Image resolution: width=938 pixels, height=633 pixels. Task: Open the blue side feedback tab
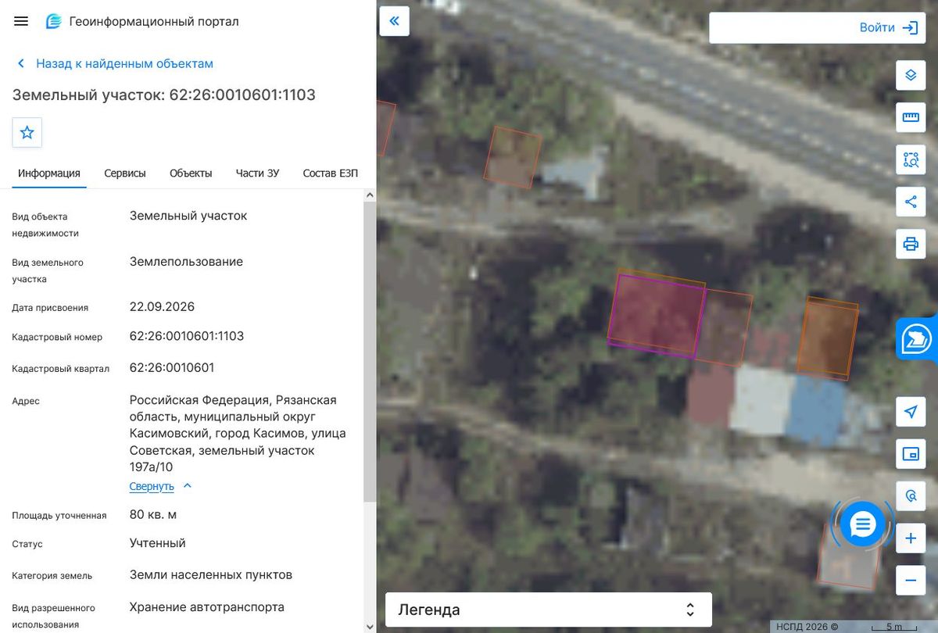[918, 340]
